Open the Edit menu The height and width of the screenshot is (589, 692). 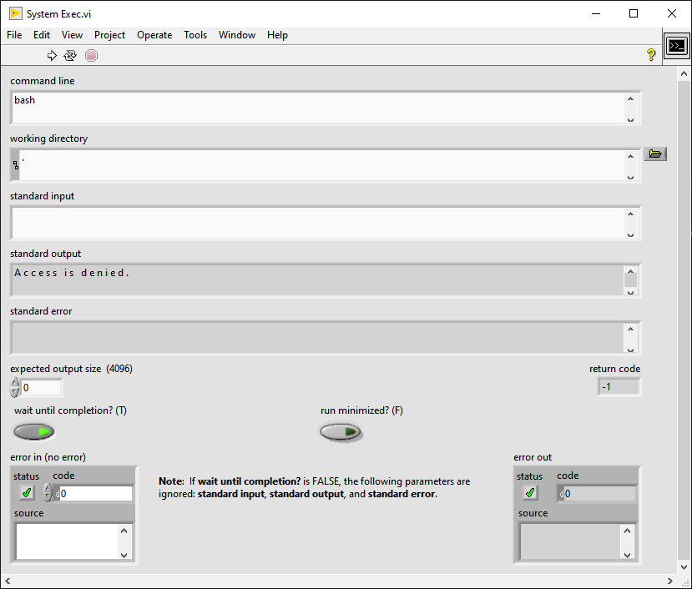(42, 35)
